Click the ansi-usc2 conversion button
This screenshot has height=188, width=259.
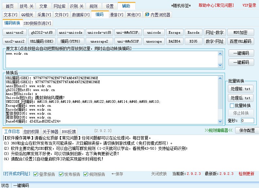pos(15,32)
